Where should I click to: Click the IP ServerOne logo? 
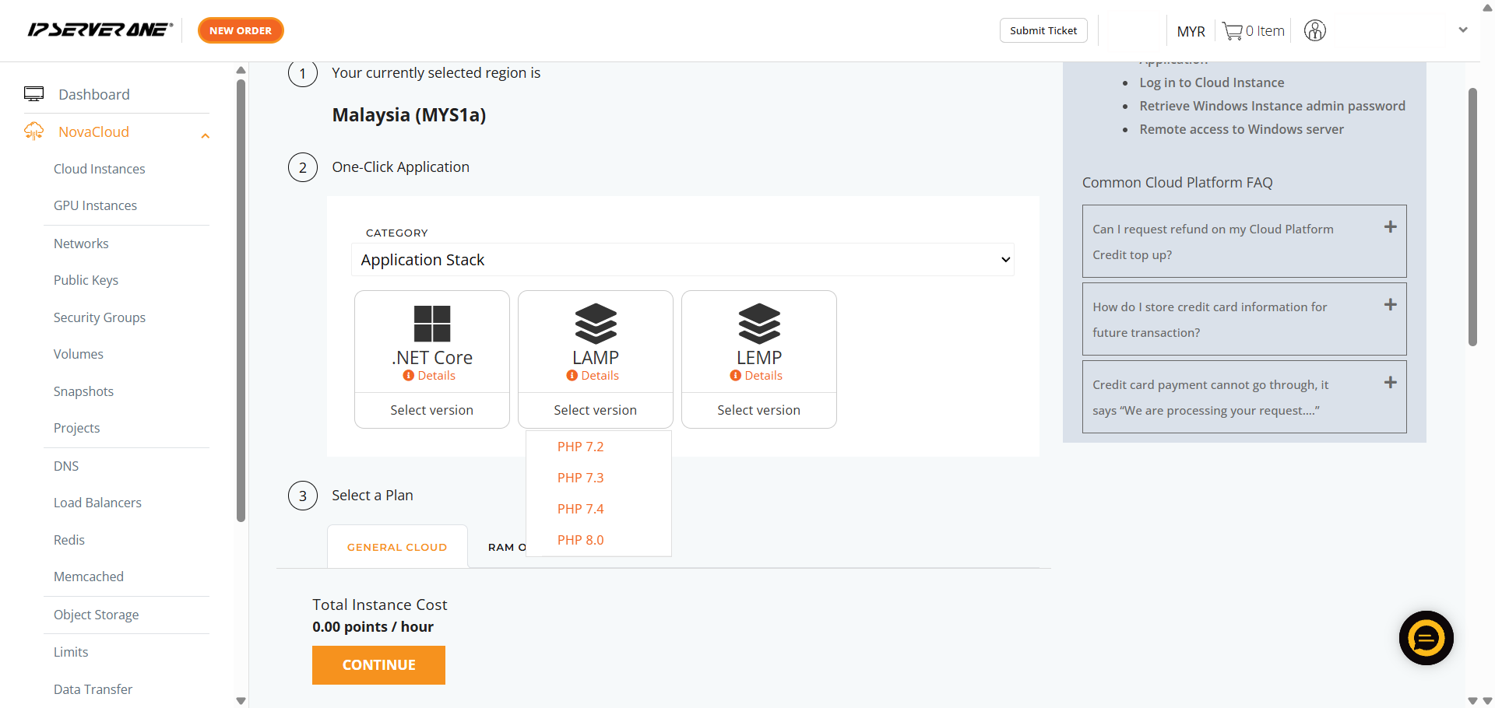(100, 30)
